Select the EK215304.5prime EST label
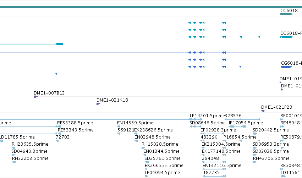 tap(221, 144)
